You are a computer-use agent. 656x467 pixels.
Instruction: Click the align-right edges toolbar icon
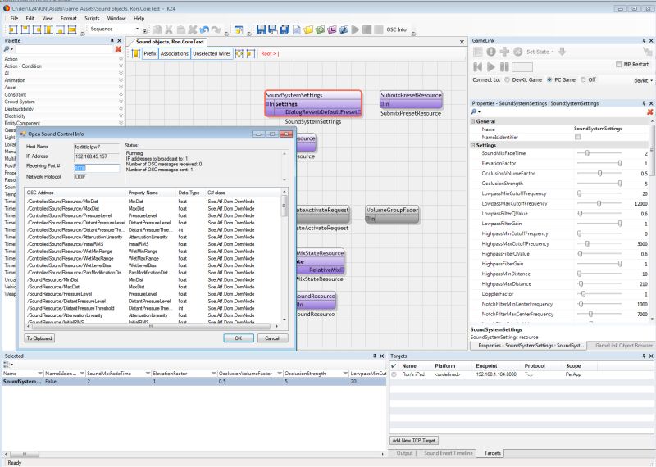(x=37, y=29)
